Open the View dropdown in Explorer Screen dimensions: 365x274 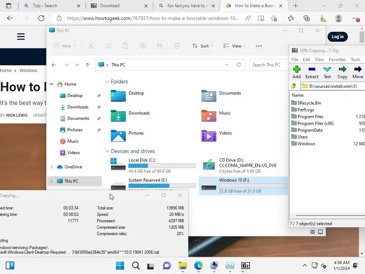tap(235, 46)
